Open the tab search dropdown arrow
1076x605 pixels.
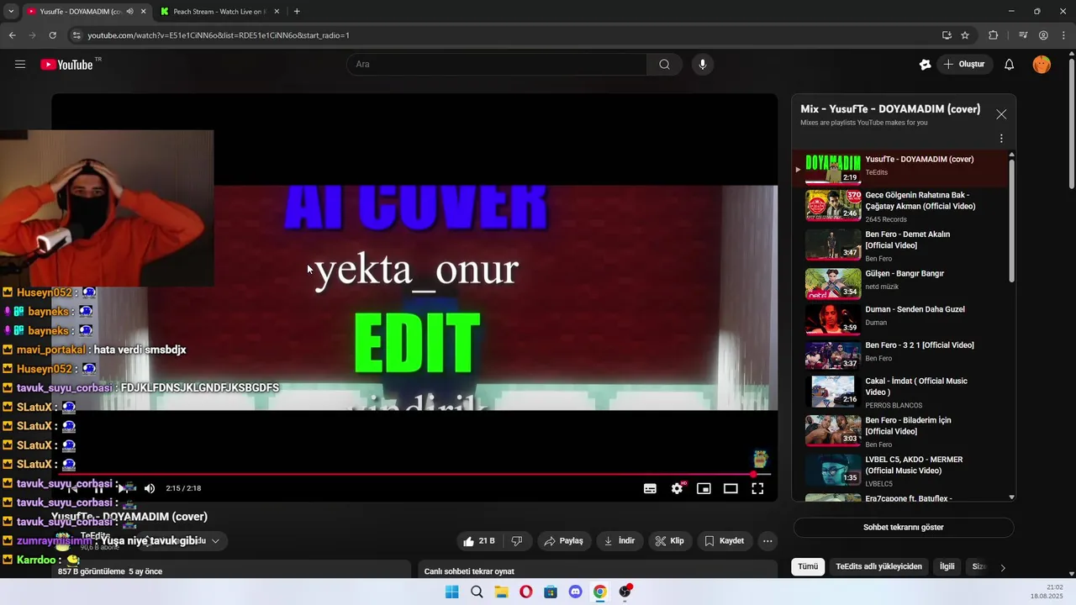tap(11, 12)
